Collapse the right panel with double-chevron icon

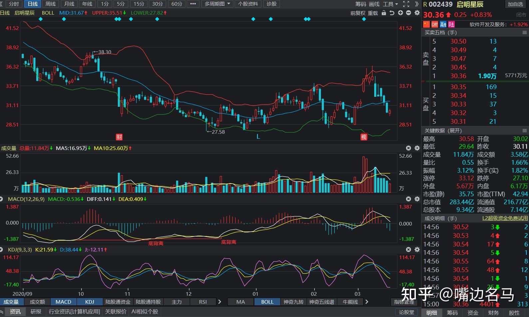point(416,4)
